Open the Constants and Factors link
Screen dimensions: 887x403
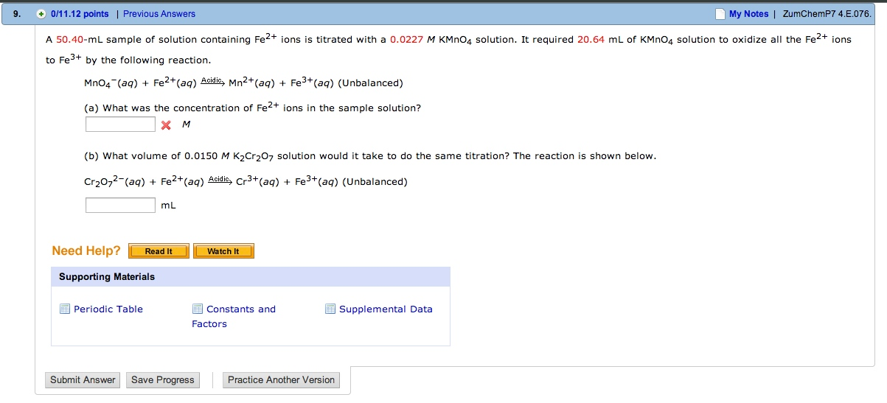pyautogui.click(x=240, y=309)
